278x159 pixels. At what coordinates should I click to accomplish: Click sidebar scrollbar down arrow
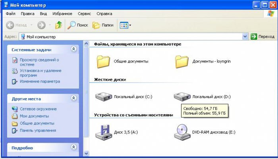(86, 153)
